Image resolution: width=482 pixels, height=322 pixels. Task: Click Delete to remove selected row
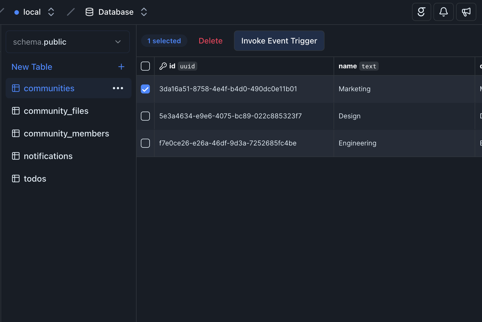tap(211, 41)
